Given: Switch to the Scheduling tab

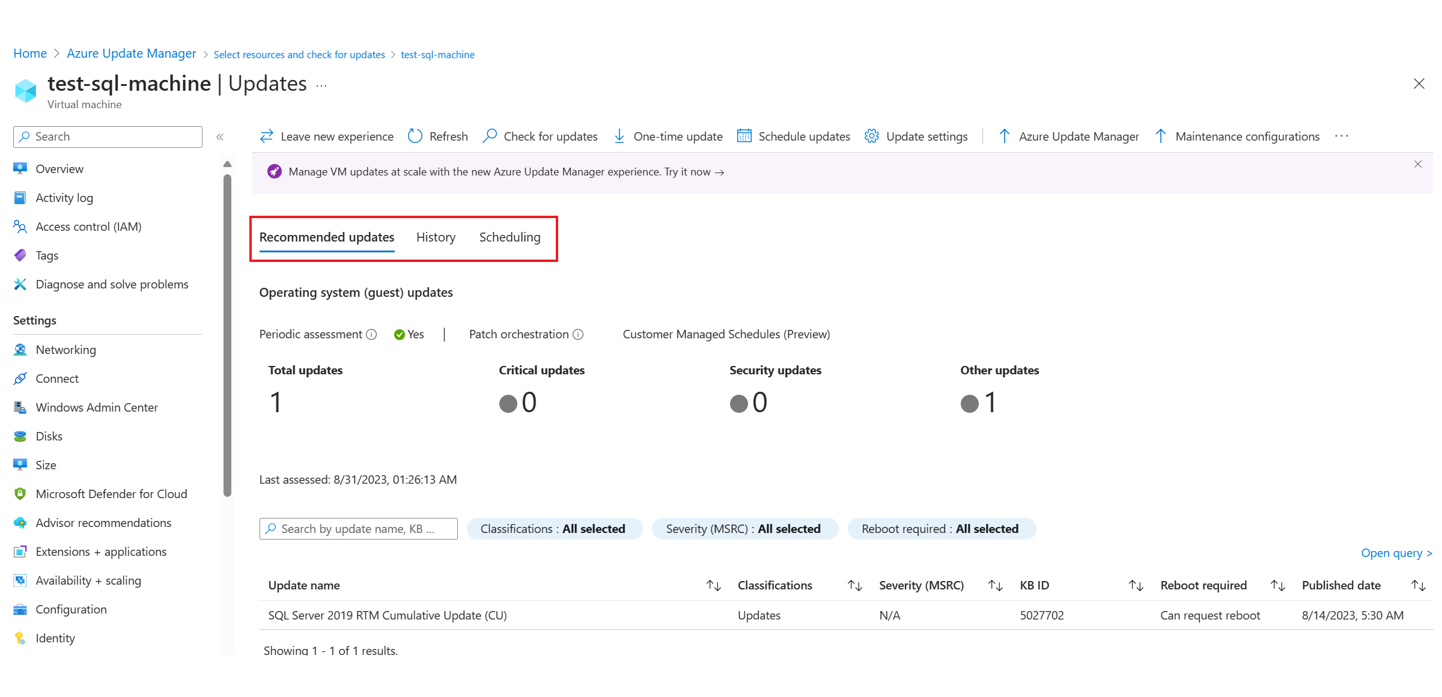Looking at the screenshot, I should 510,237.
